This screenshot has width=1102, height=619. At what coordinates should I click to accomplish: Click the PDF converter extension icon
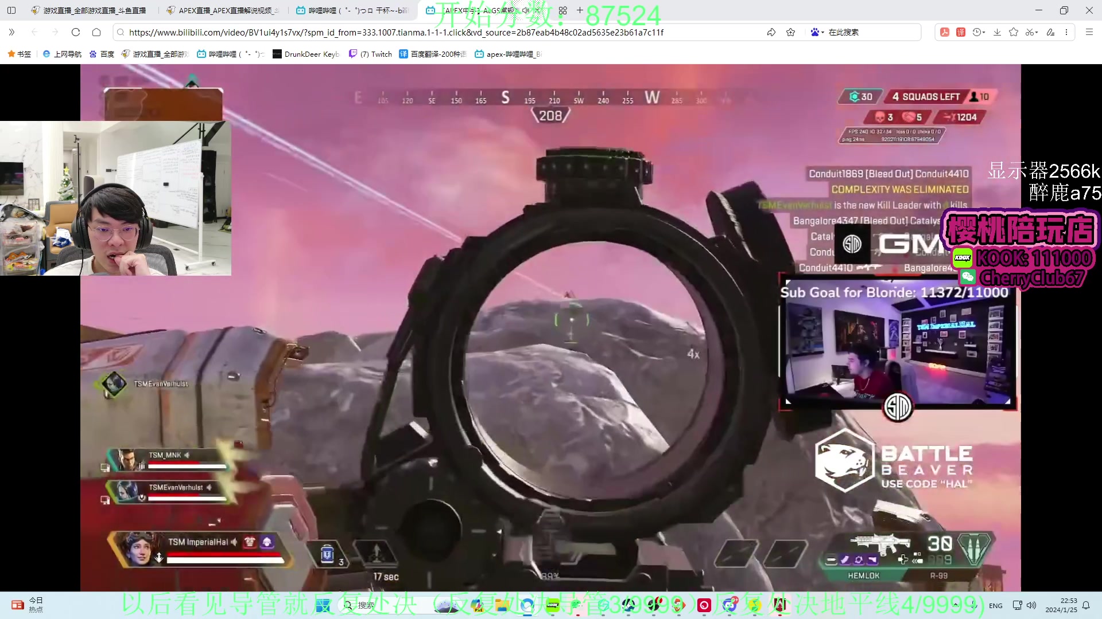pos(945,32)
